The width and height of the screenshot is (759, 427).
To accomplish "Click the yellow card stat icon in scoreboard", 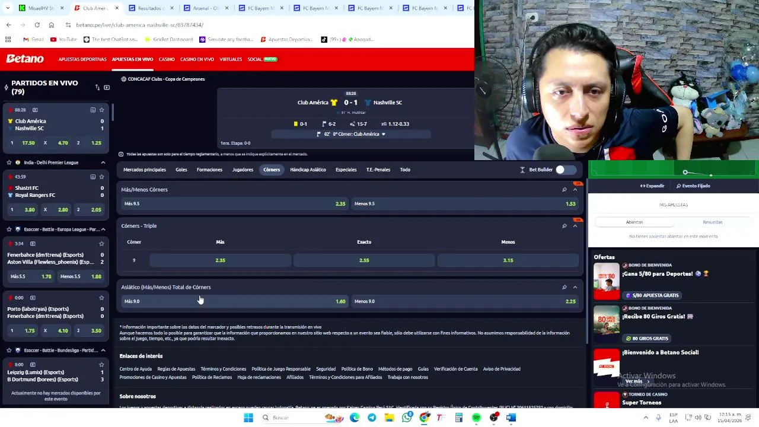I will coord(295,124).
